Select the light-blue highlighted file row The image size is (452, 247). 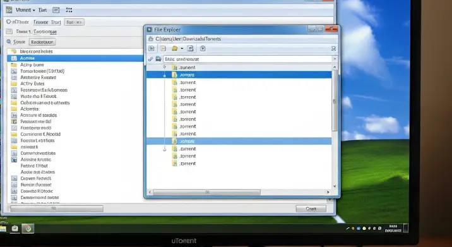click(x=239, y=141)
